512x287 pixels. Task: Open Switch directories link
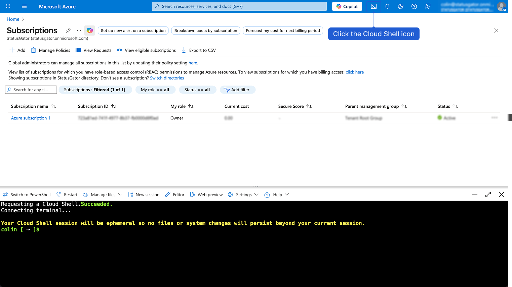167,78
